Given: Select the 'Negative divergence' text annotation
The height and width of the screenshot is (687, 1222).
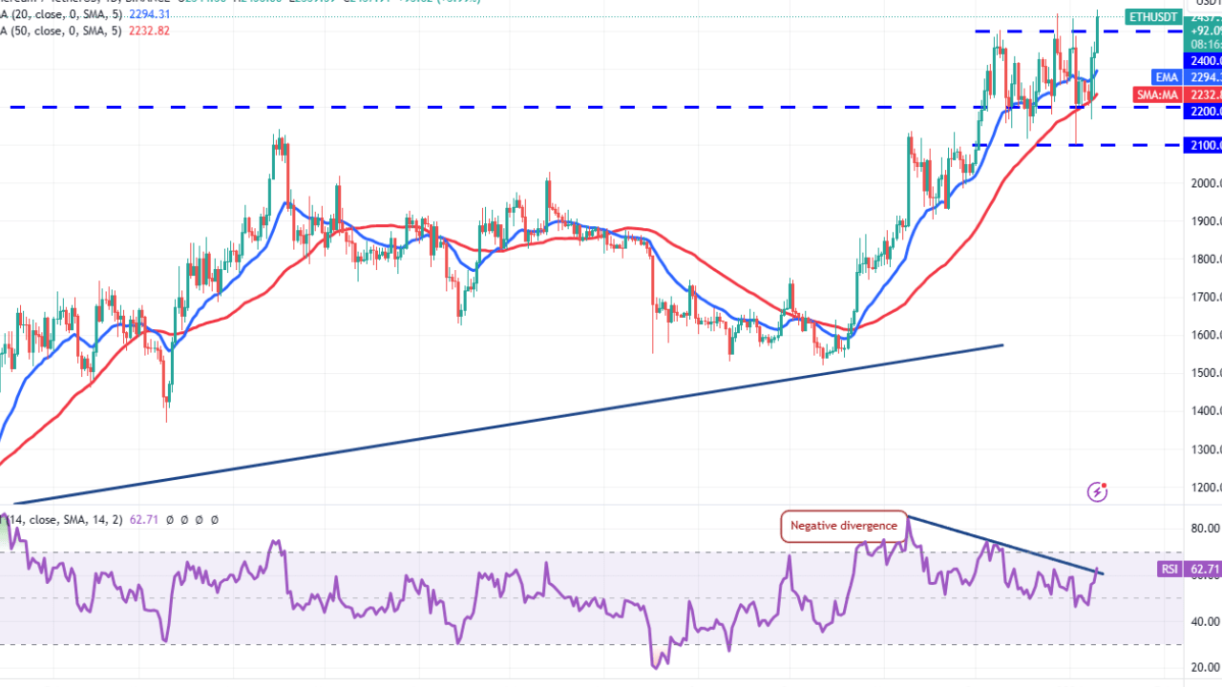Looking at the screenshot, I should (x=843, y=526).
